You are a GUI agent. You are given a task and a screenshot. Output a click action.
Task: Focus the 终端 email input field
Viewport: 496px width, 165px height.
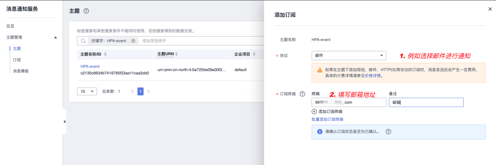349,103
